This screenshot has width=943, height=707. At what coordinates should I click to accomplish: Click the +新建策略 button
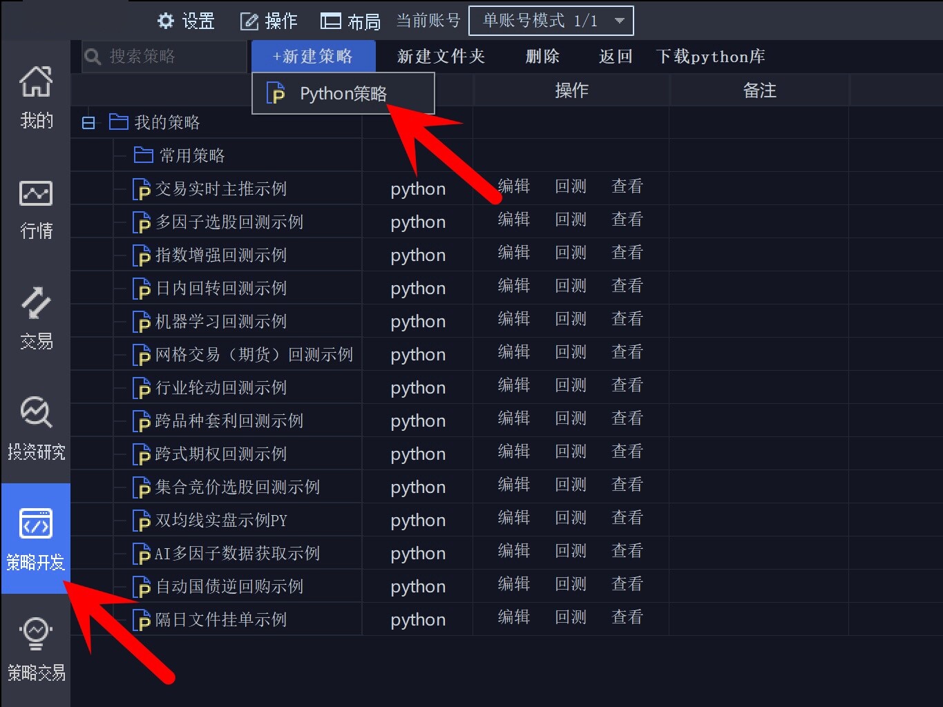click(313, 57)
